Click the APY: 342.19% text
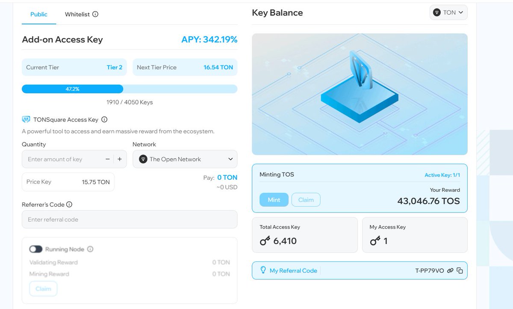The width and height of the screenshot is (513, 309). 209,40
